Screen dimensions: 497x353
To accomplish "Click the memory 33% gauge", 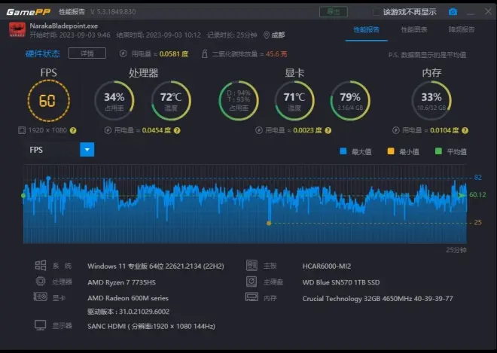I will point(431,101).
